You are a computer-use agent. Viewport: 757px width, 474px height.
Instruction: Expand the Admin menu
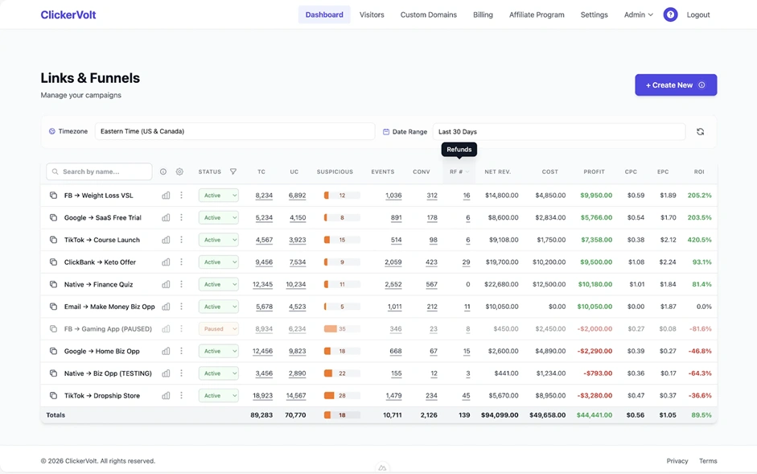(x=638, y=14)
